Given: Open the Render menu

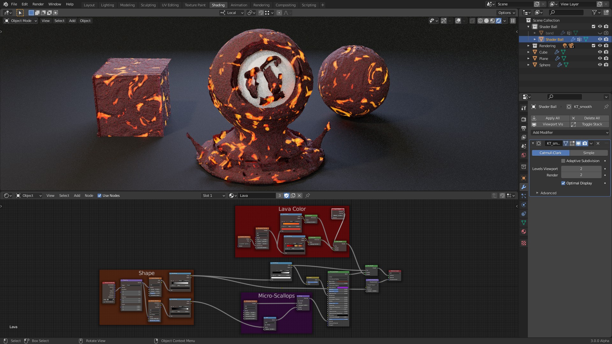Looking at the screenshot, I should click(38, 4).
